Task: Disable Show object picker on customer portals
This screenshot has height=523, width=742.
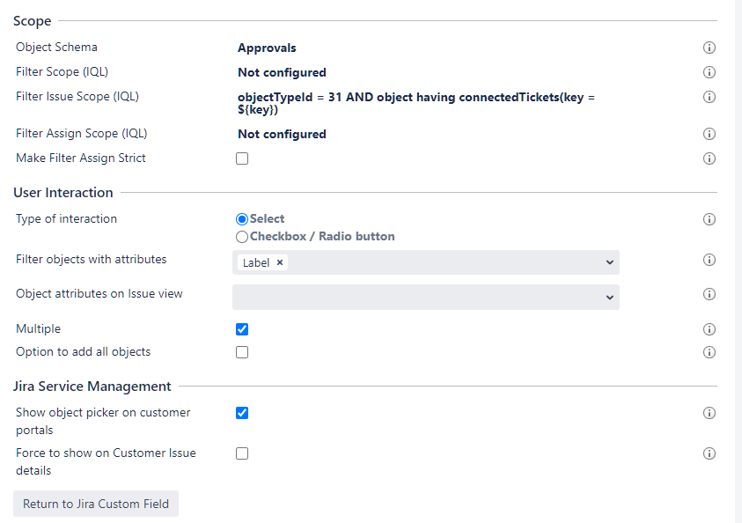Action: pos(242,413)
